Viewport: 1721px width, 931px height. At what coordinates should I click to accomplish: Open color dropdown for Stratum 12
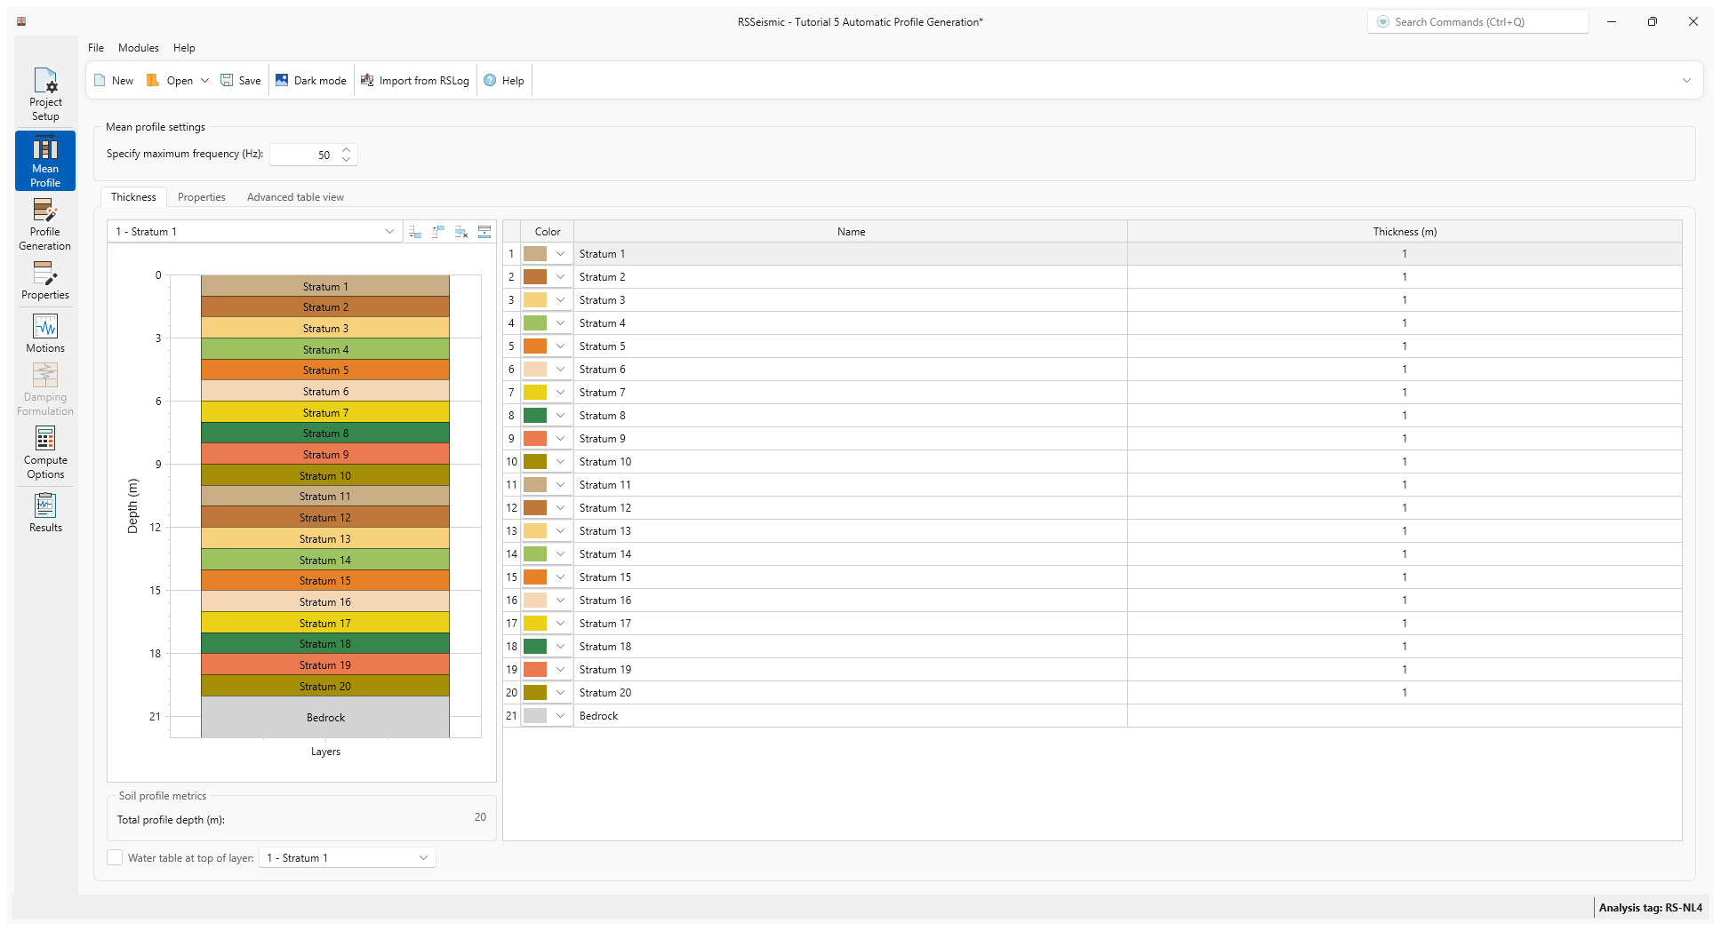(x=560, y=508)
